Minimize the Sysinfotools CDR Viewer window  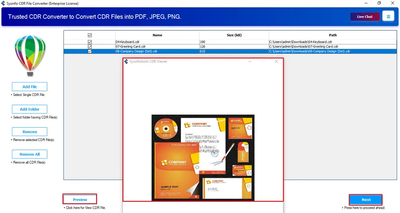[x=250, y=61]
